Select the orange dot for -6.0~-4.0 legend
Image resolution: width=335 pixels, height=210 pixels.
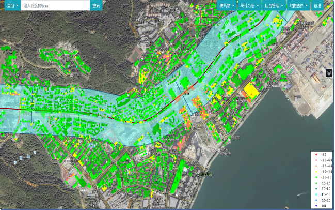[315, 166]
